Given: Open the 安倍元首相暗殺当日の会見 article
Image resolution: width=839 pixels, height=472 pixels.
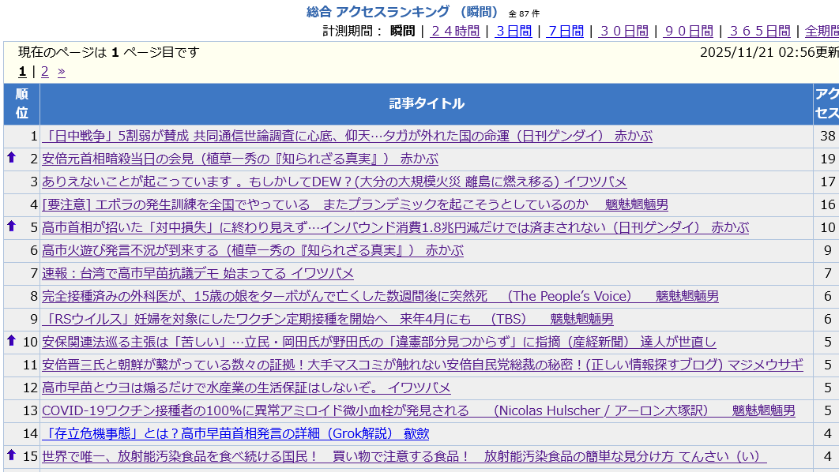Looking at the screenshot, I should pos(239,159).
